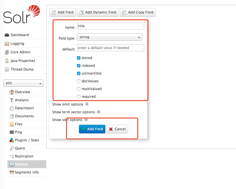Open Overview using the house icon
This screenshot has width=236, height=189.
tap(12, 92)
